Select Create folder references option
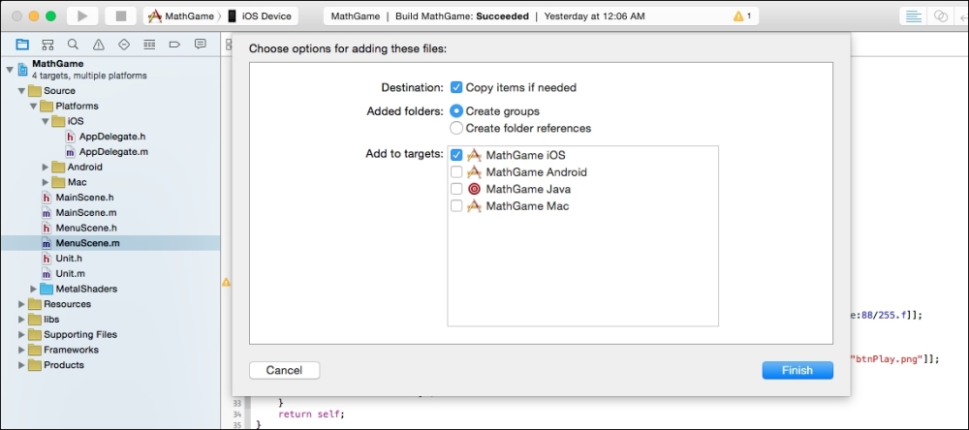Viewport: 969px width, 430px height. tap(456, 128)
